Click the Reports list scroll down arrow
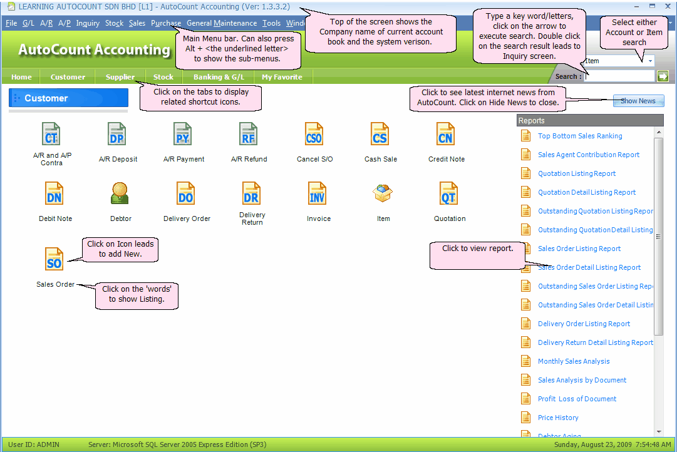The height and width of the screenshot is (452, 677). (658, 431)
